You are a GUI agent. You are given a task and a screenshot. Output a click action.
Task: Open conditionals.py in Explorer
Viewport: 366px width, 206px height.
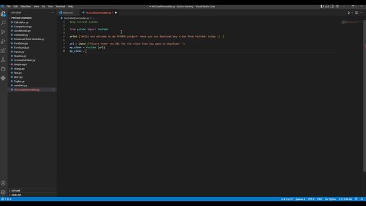tap(22, 31)
